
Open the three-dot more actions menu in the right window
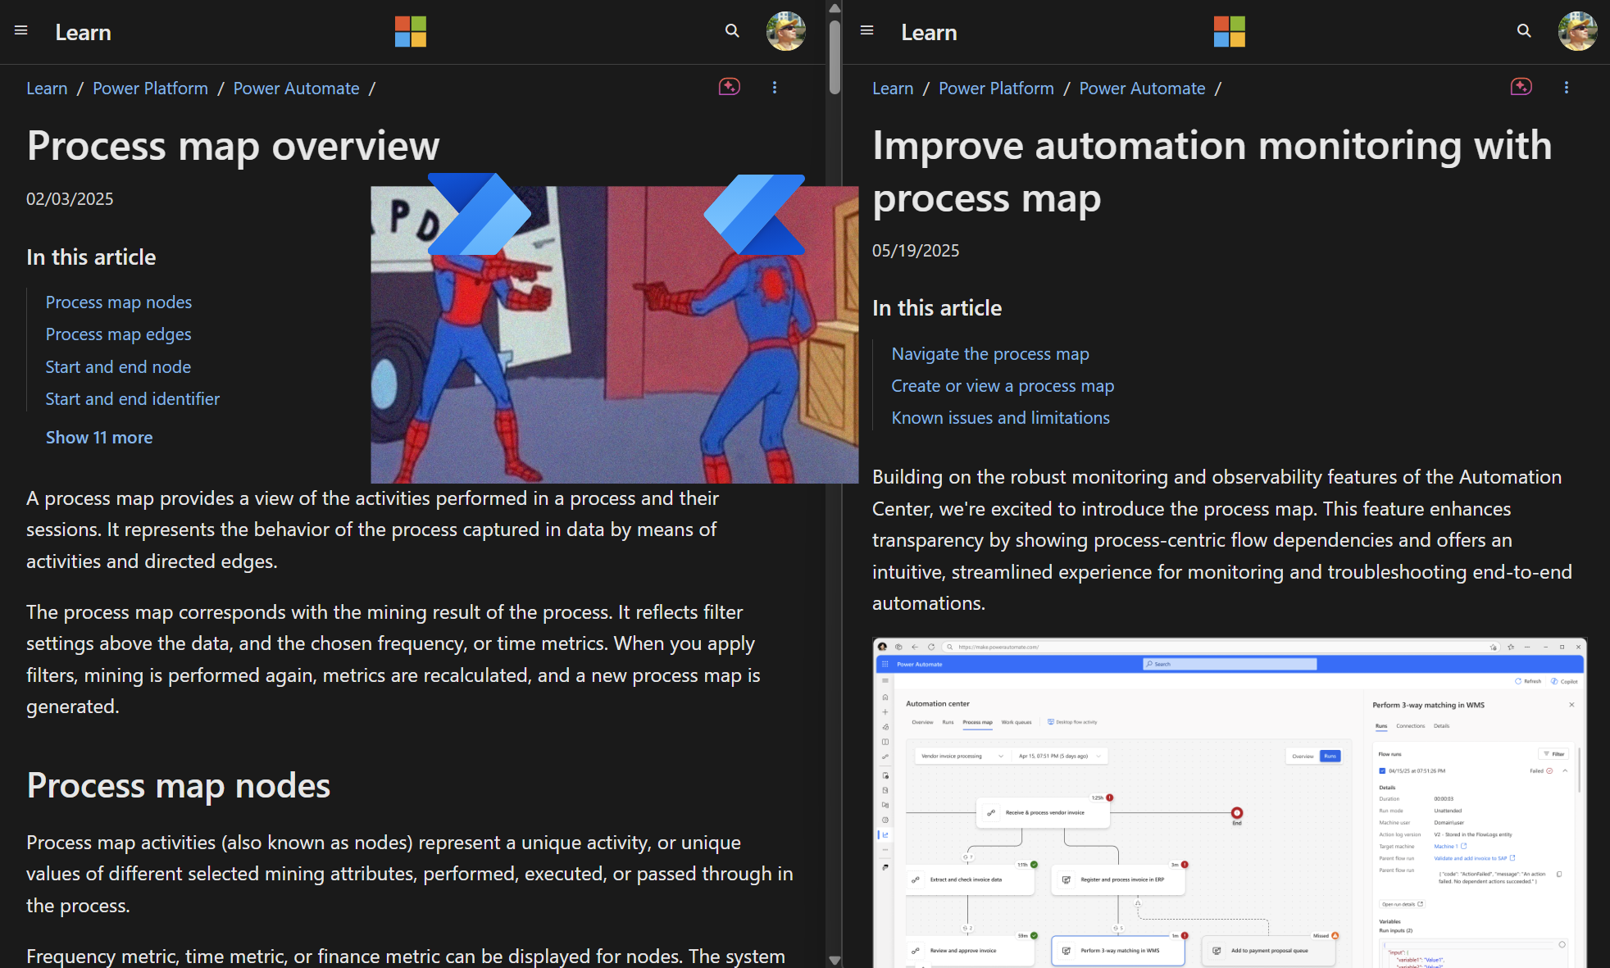click(1567, 88)
